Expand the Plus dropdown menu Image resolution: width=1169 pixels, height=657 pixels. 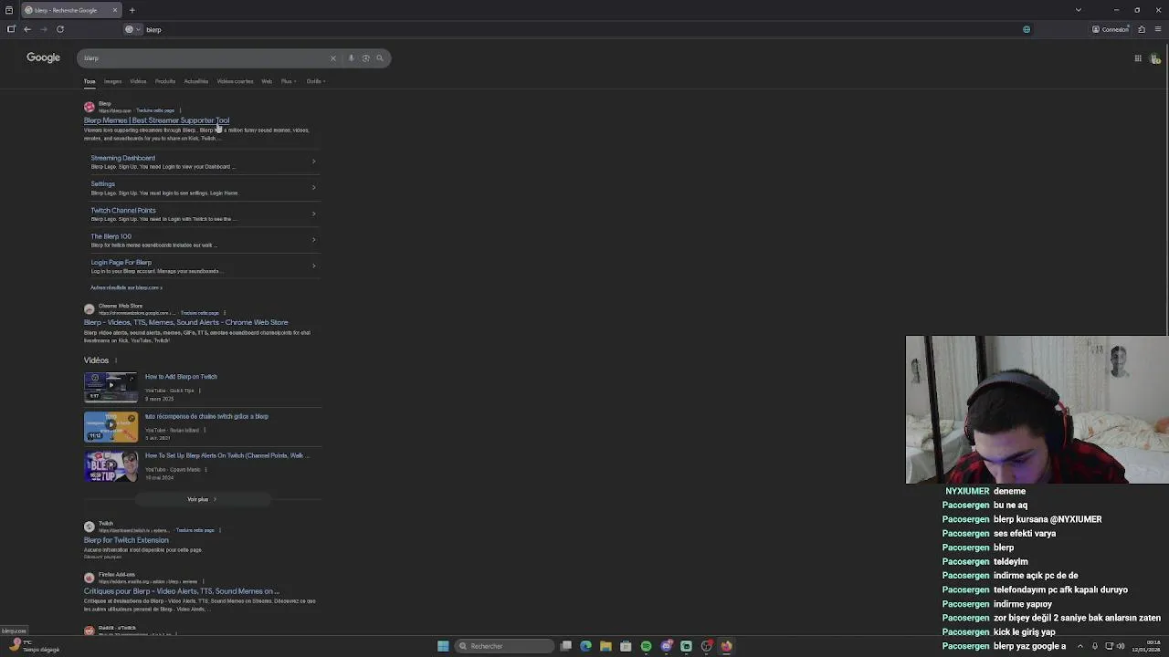click(x=287, y=81)
